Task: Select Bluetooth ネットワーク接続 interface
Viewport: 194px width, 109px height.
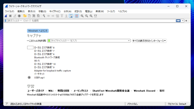Action: 47,57
